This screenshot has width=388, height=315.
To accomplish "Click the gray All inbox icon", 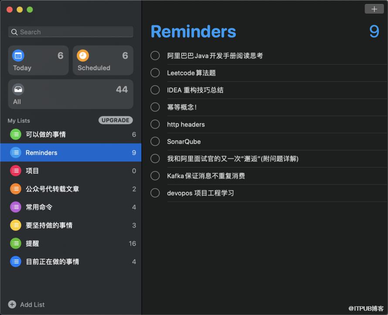I will tap(18, 89).
